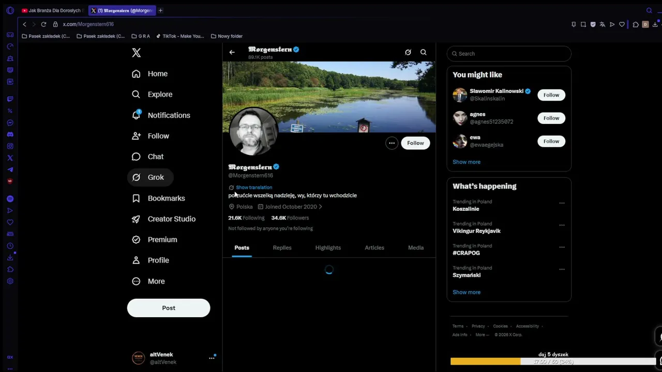
Task: Click the X logo in the navigation
Action: 136,53
